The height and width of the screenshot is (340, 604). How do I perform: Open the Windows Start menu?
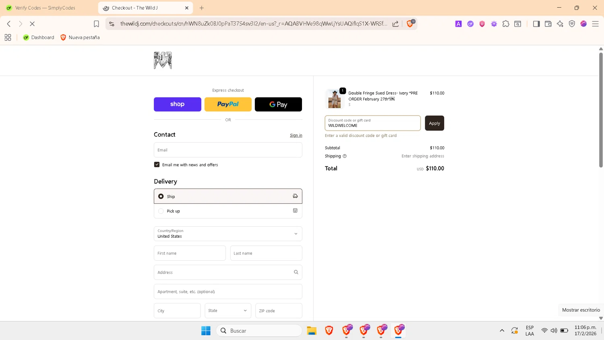(x=206, y=331)
